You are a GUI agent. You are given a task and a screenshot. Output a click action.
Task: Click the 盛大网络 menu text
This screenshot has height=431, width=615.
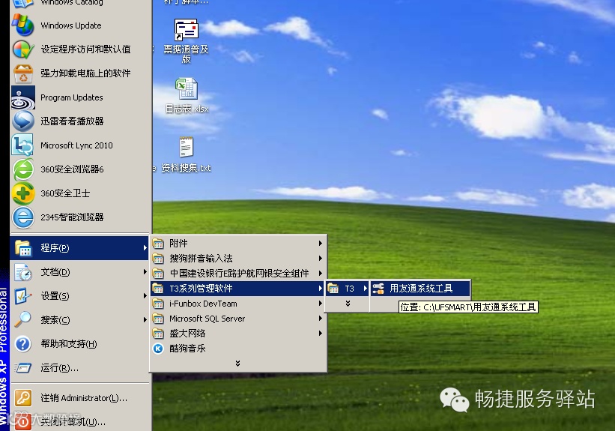[187, 334]
